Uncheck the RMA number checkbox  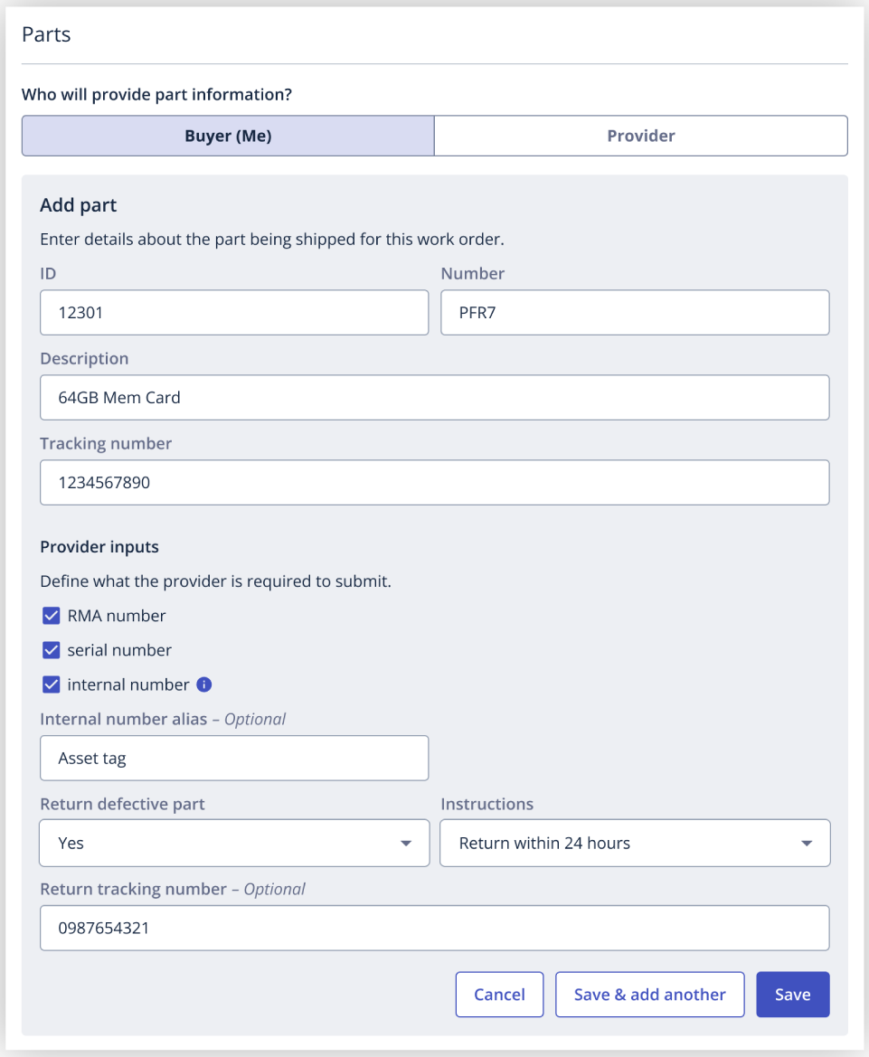pos(52,616)
